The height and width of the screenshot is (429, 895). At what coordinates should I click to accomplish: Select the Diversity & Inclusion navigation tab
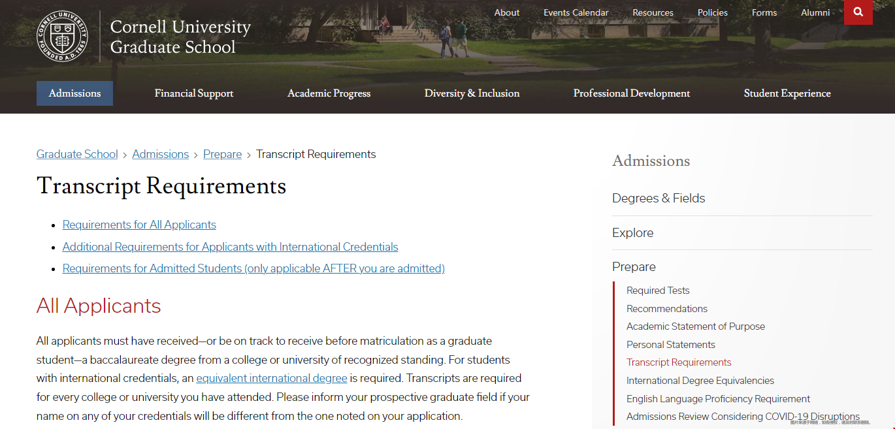click(472, 93)
